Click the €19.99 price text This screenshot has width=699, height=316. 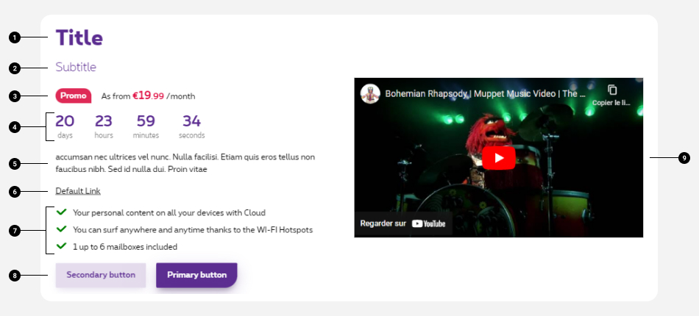149,96
